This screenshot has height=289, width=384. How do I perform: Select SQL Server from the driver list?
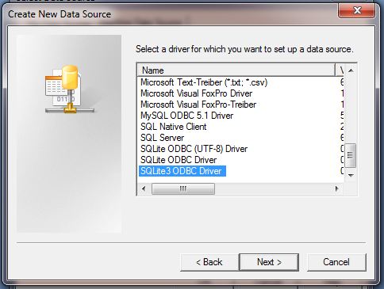coord(162,138)
